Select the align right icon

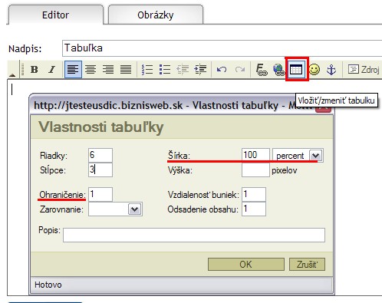108,70
